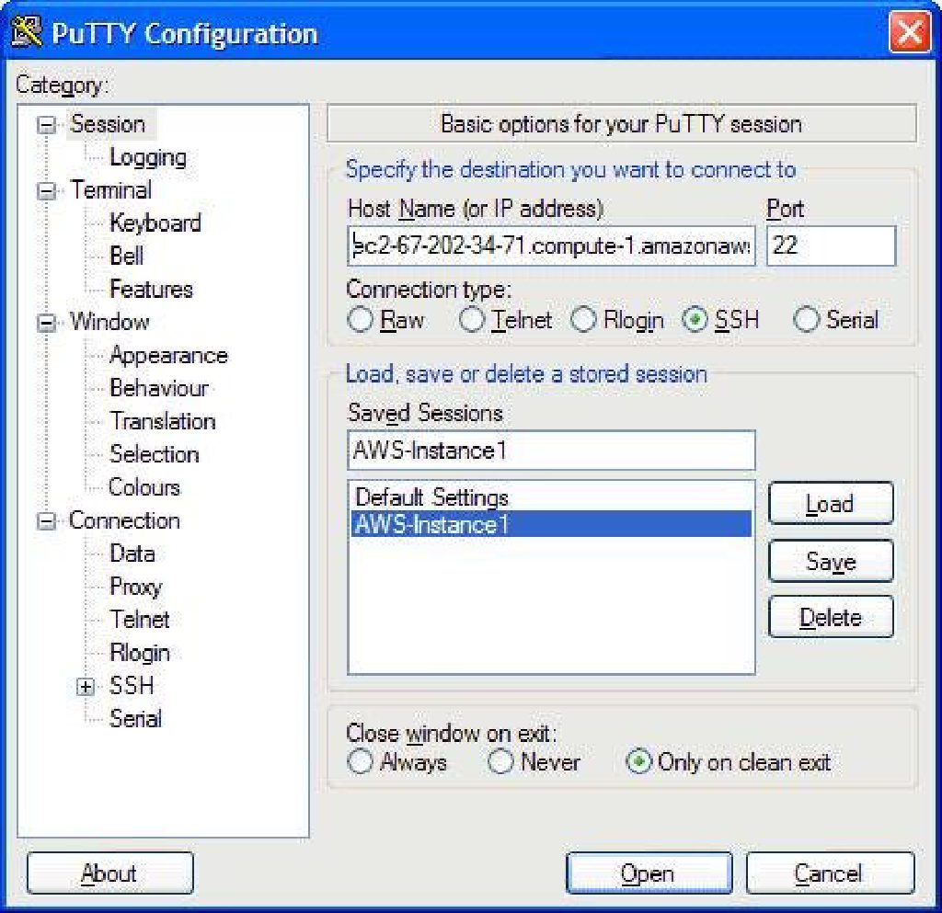
Task: Open the Selection category
Action: [155, 454]
